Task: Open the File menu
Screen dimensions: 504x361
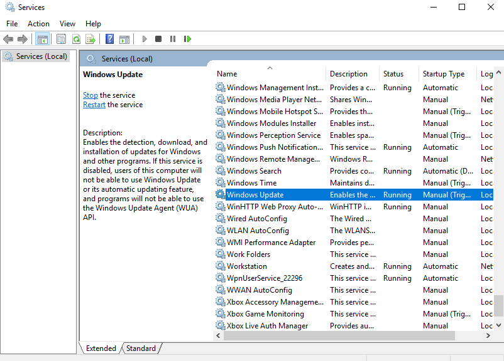Action: click(x=12, y=24)
